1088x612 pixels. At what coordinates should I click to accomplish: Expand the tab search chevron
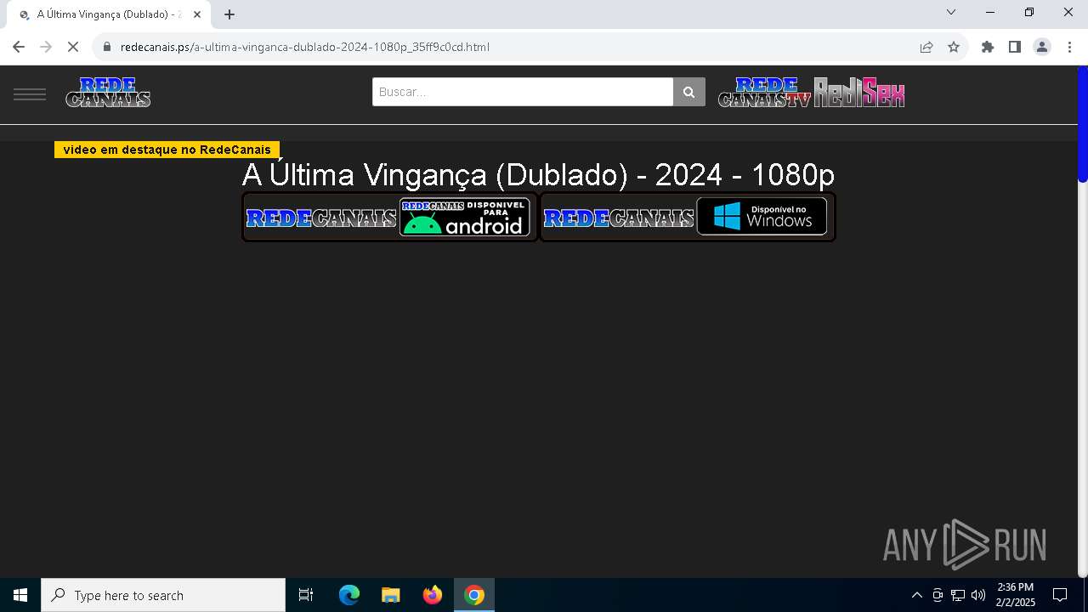pos(951,12)
